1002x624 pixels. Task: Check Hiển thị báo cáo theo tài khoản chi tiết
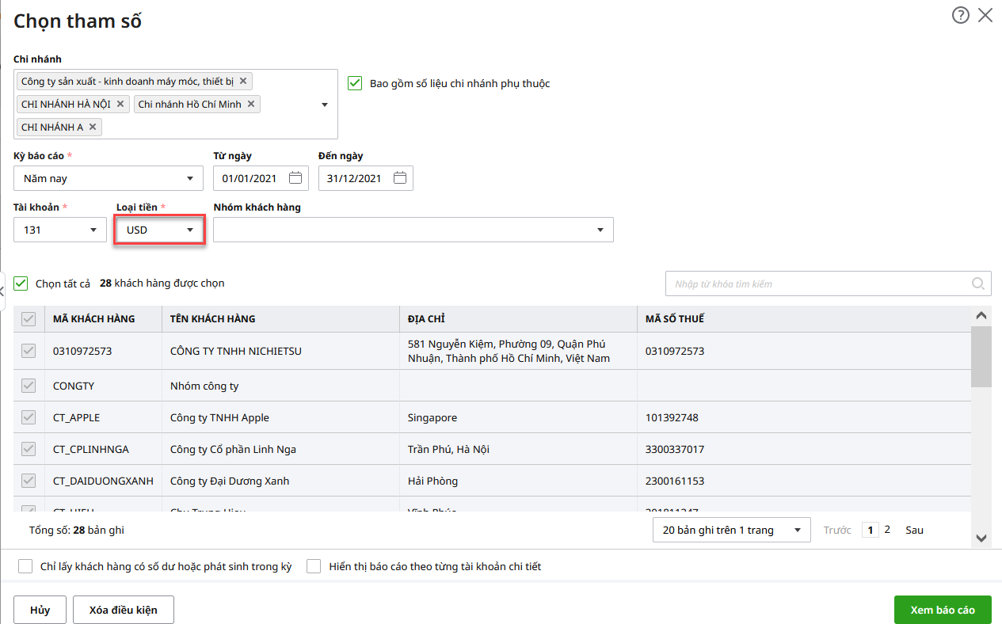point(314,566)
